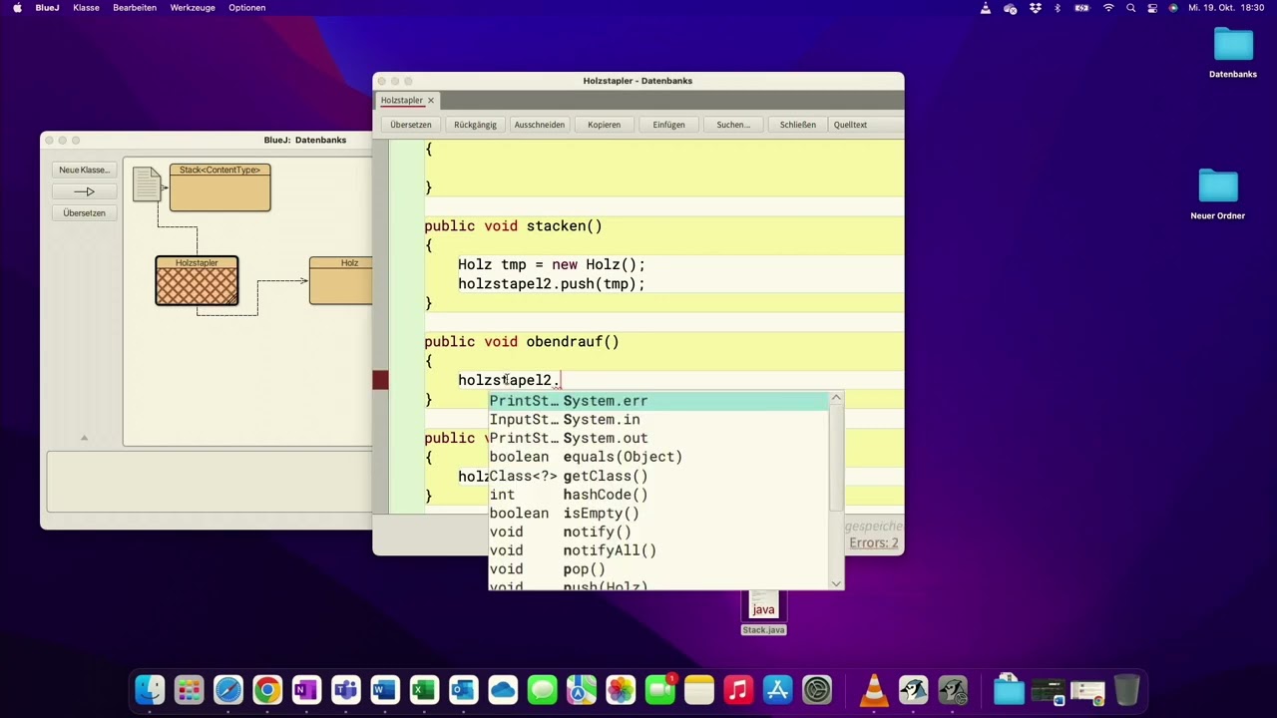Viewport: 1277px width, 718px height.
Task: Click the Kopieren toolbar button
Action: (x=604, y=125)
